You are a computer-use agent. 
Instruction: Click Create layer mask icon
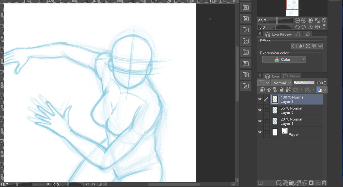click(311, 183)
